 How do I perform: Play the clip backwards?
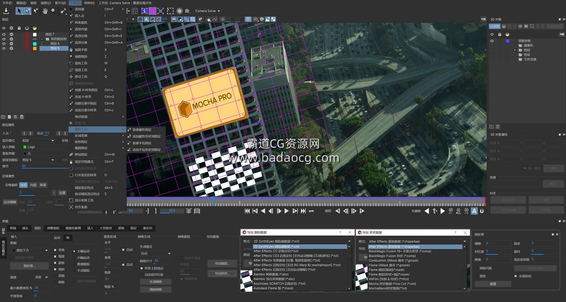(x=263, y=211)
